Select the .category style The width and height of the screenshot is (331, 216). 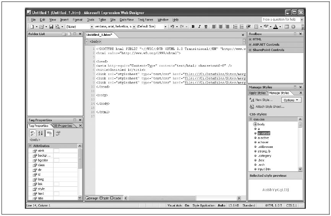264,156
